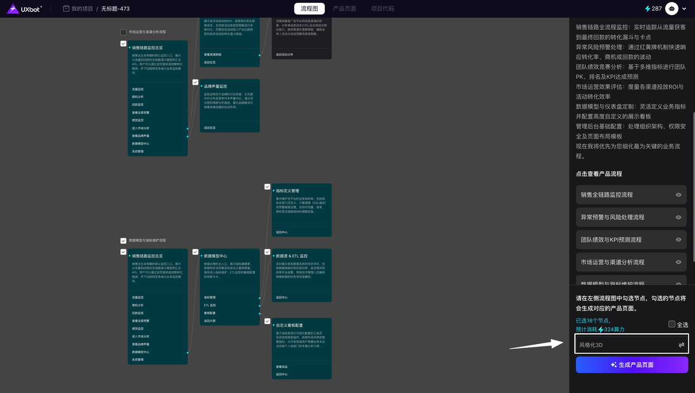Switch to the 项目代码 tab
This screenshot has width=695, height=393.
(x=382, y=9)
